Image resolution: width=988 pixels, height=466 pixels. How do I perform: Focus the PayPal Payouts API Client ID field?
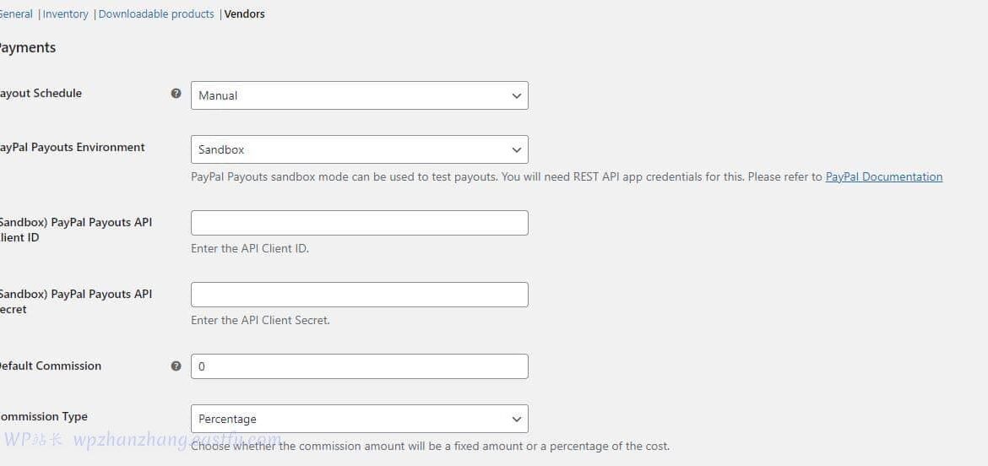tap(359, 223)
